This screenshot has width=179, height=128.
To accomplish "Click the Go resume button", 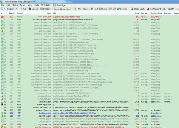I will tap(24, 9).
